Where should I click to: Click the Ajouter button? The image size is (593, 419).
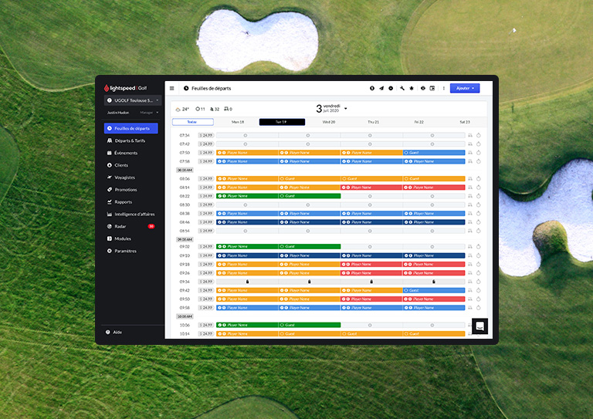(x=464, y=88)
